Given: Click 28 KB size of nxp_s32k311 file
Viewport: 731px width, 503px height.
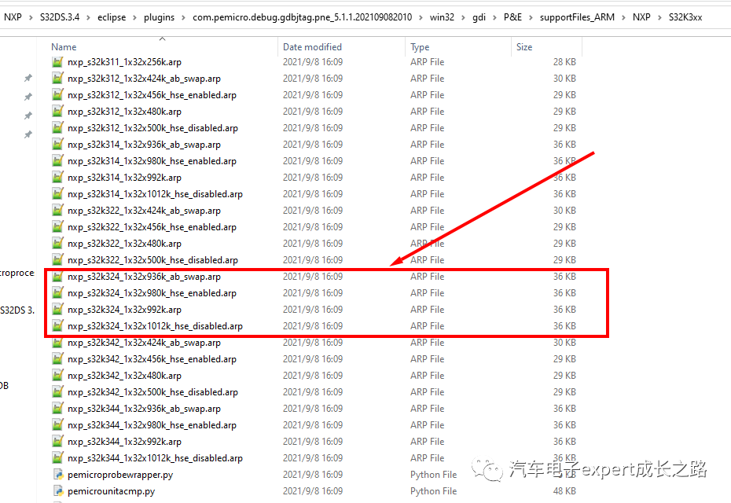Looking at the screenshot, I should click(x=564, y=62).
